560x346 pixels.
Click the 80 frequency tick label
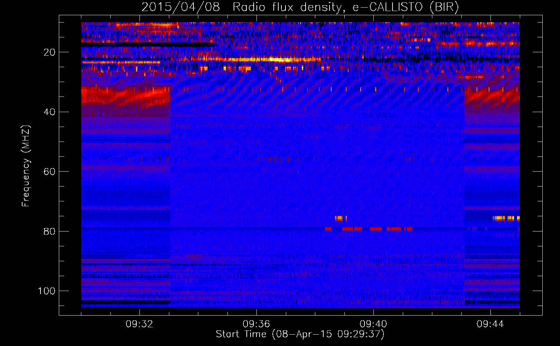click(x=49, y=231)
